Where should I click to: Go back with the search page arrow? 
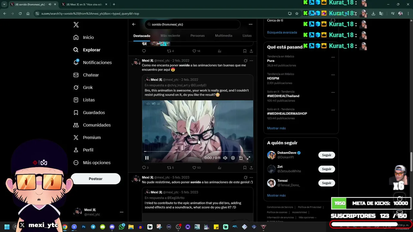coord(134,24)
